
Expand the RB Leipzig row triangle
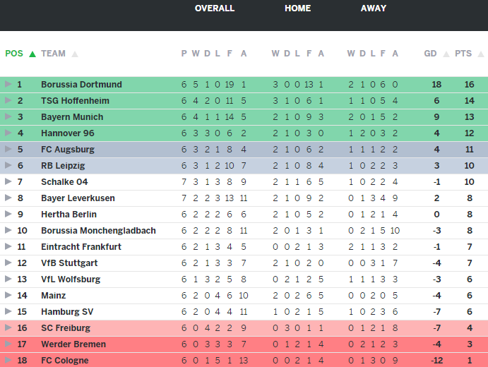click(x=8, y=166)
